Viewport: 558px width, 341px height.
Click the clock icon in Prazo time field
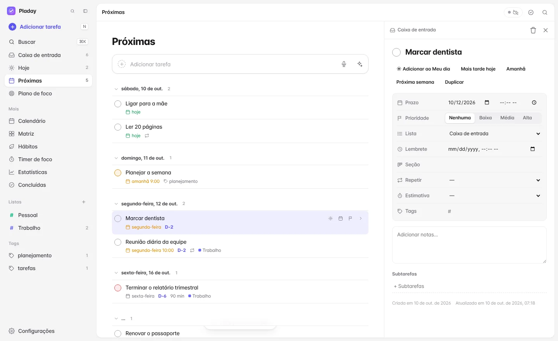coord(534,103)
